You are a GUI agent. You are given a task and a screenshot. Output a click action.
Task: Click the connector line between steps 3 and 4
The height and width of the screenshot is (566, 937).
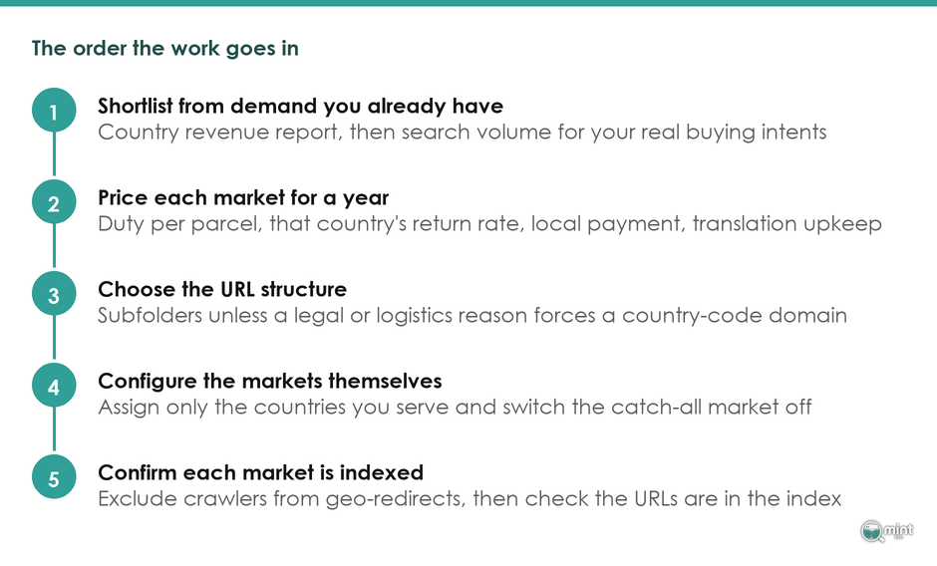coord(54,340)
